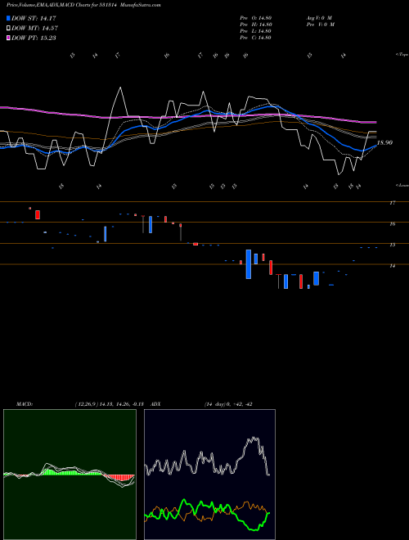The width and height of the screenshot is (409, 540).
Task: Click the dark blue ADX indicator chart panel
Action: [x=209, y=475]
